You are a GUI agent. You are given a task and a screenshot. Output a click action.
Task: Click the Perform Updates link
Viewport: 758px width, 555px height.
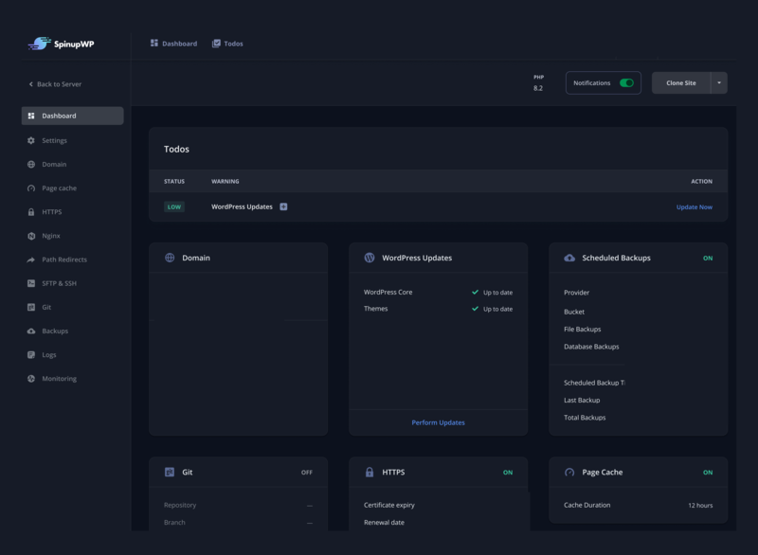(438, 422)
